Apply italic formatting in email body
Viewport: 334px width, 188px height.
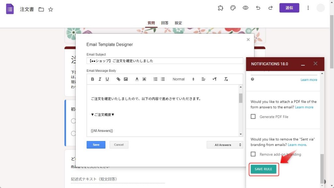100,79
